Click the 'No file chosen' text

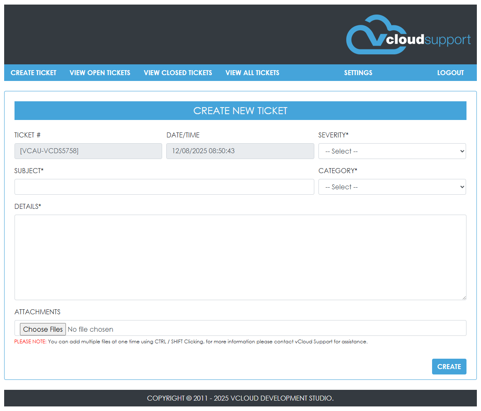click(x=90, y=329)
